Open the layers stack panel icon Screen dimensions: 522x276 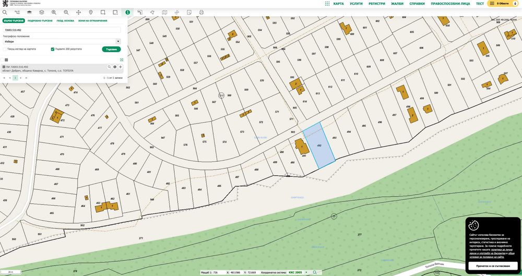(42, 13)
